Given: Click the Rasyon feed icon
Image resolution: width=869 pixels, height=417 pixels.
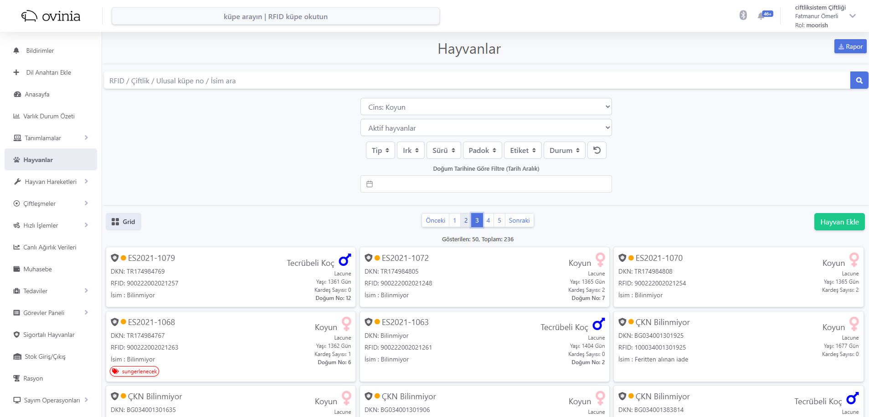Looking at the screenshot, I should click(x=17, y=378).
